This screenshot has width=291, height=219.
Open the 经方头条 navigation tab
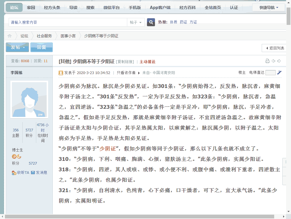(52, 8)
